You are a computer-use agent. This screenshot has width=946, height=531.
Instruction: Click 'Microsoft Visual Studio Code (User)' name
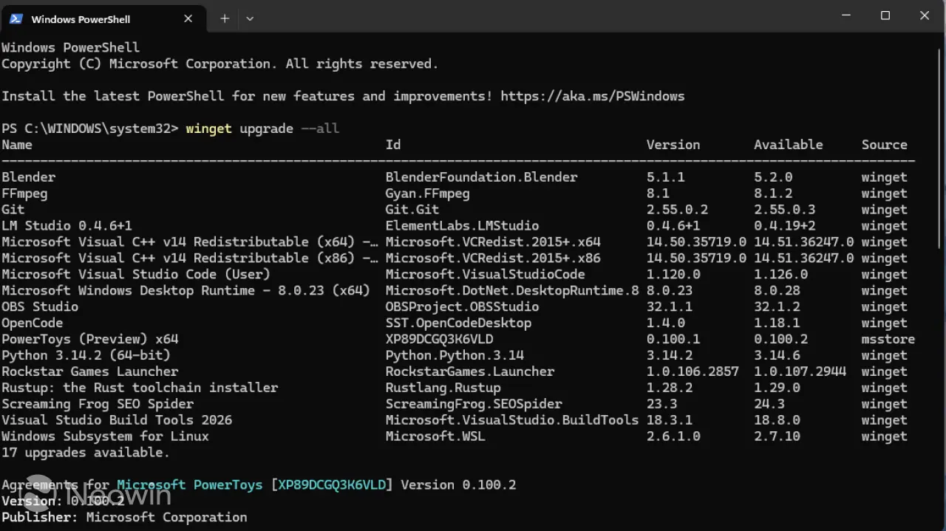[x=136, y=275]
